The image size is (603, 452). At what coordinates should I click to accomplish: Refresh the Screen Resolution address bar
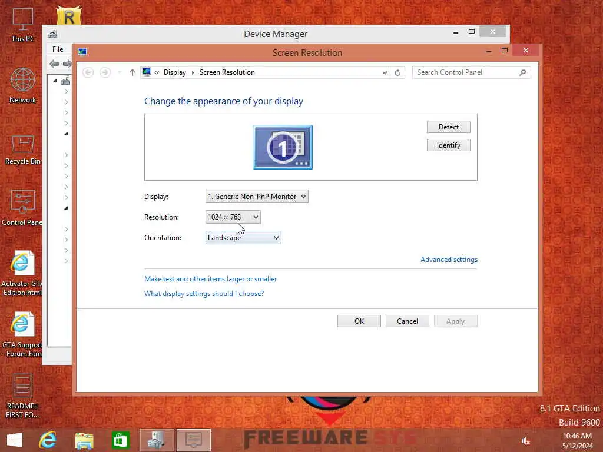397,72
